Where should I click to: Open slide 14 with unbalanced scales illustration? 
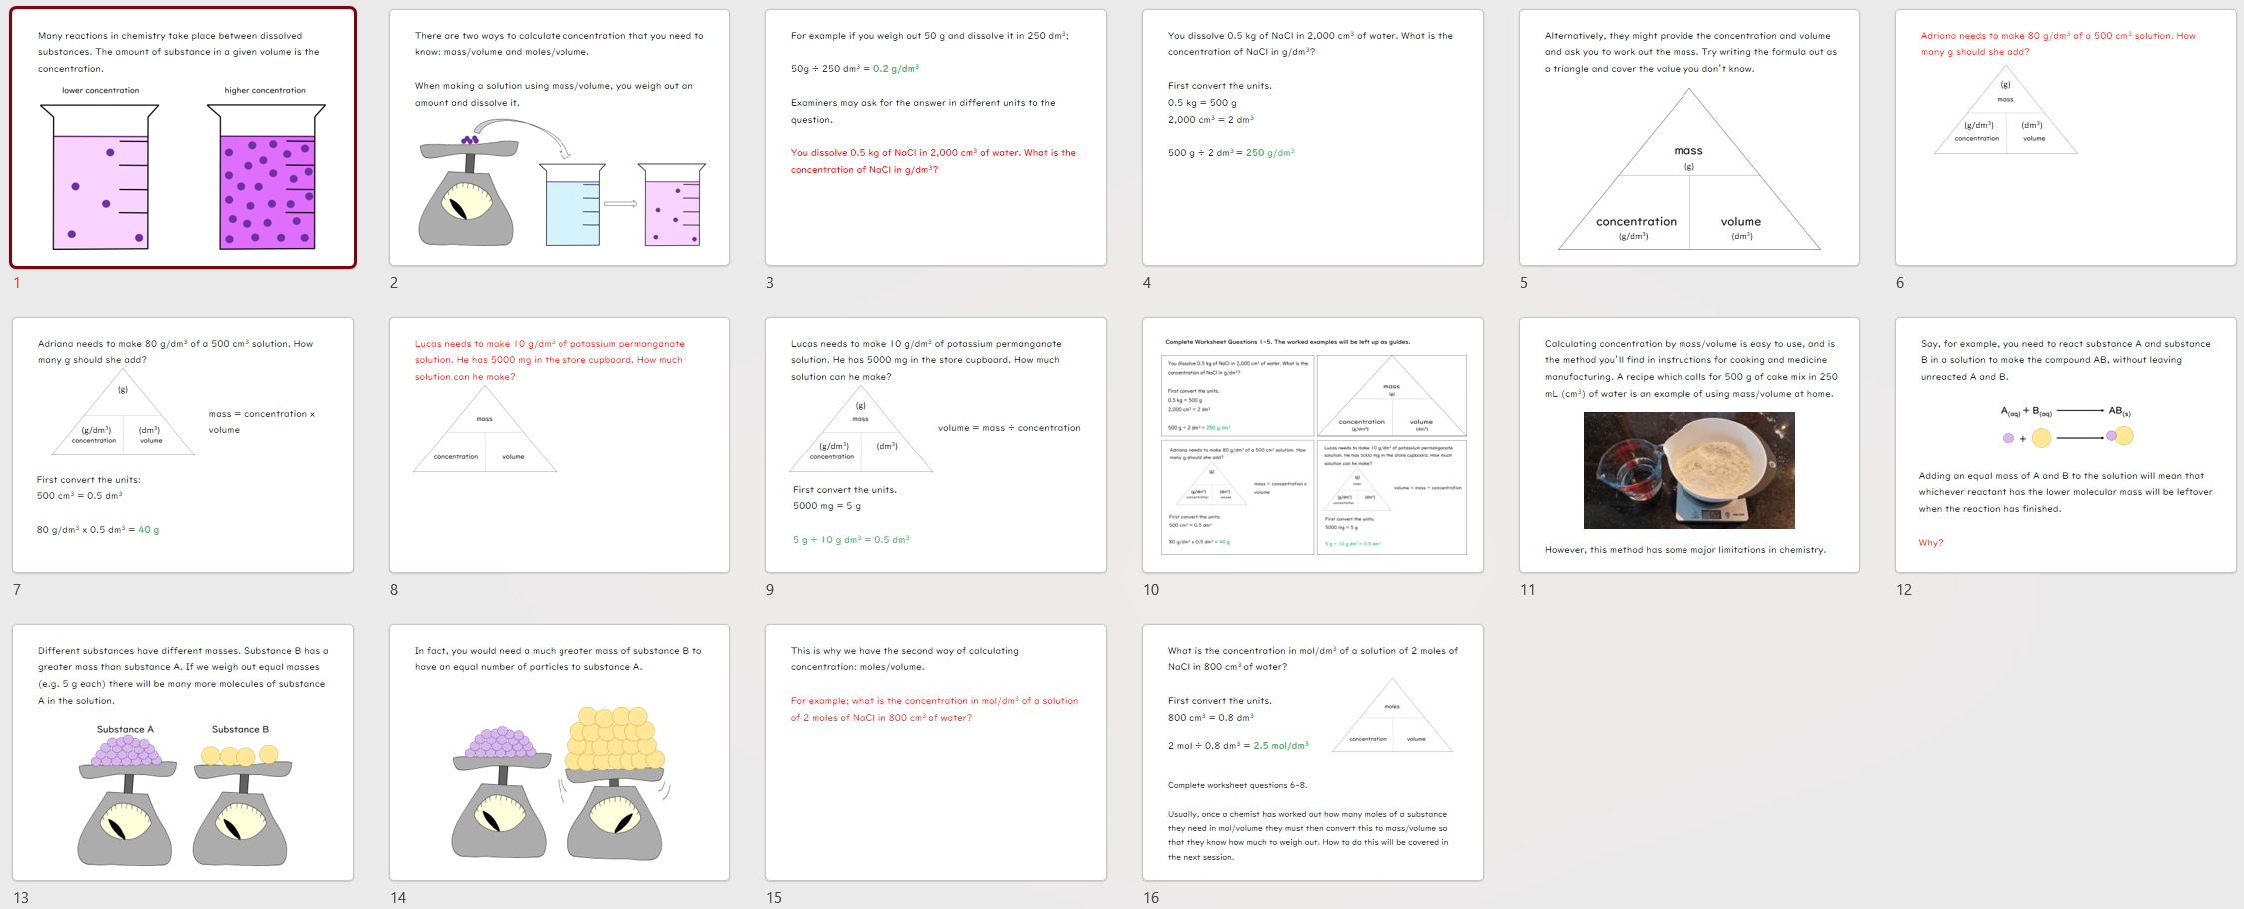click(560, 752)
